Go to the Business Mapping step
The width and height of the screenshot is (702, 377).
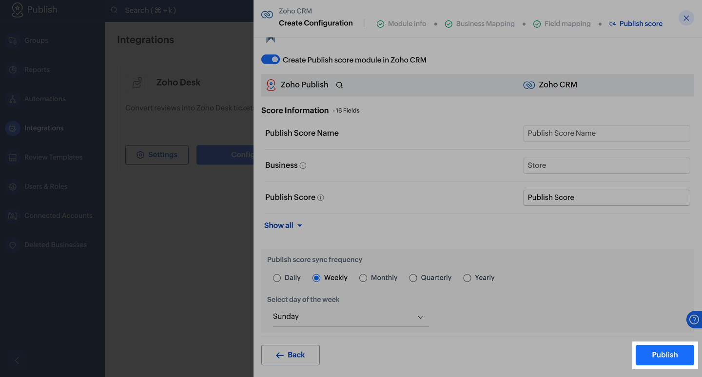tap(480, 24)
